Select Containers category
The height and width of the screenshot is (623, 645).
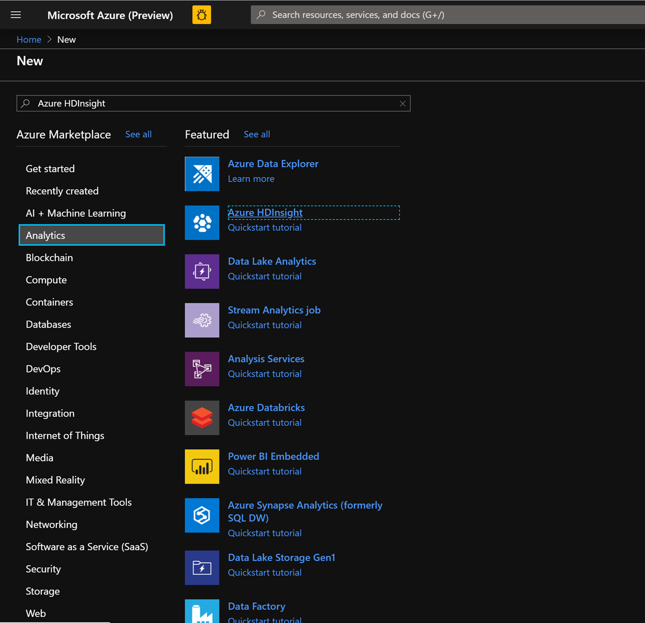pos(49,302)
